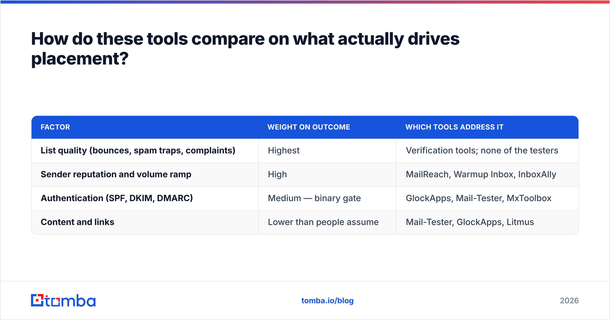Screen dimensions: 610x320
Task: Select the slide title heading
Action: click(245, 49)
